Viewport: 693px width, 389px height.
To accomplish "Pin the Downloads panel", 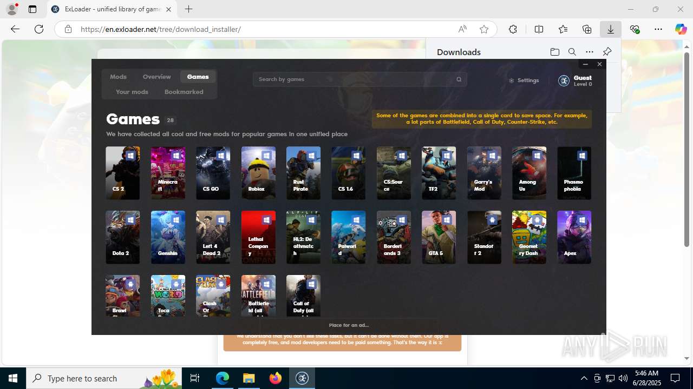I will 607,52.
